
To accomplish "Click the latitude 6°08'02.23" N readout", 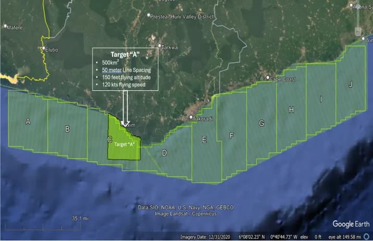I will (252, 237).
